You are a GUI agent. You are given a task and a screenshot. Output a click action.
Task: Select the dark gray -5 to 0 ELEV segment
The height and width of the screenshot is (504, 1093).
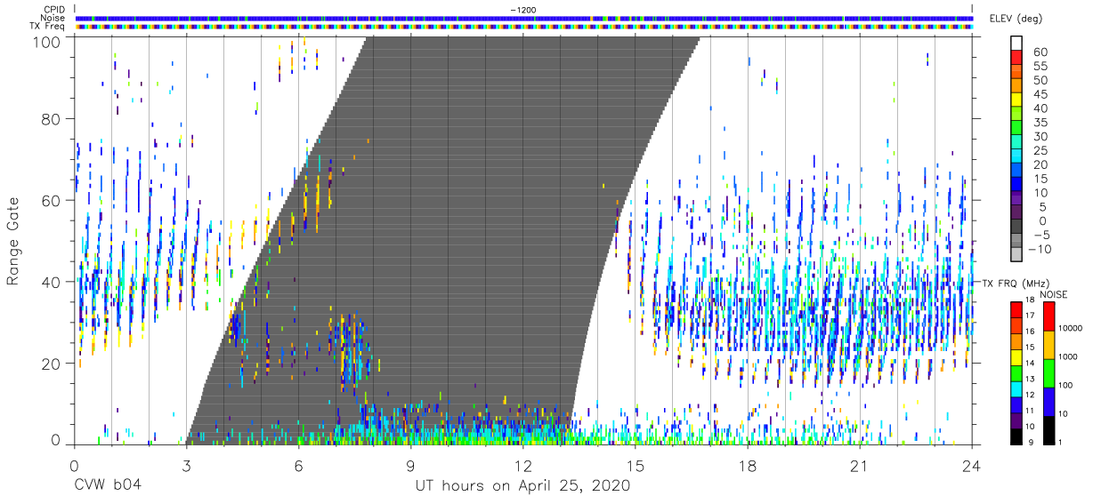click(1017, 228)
